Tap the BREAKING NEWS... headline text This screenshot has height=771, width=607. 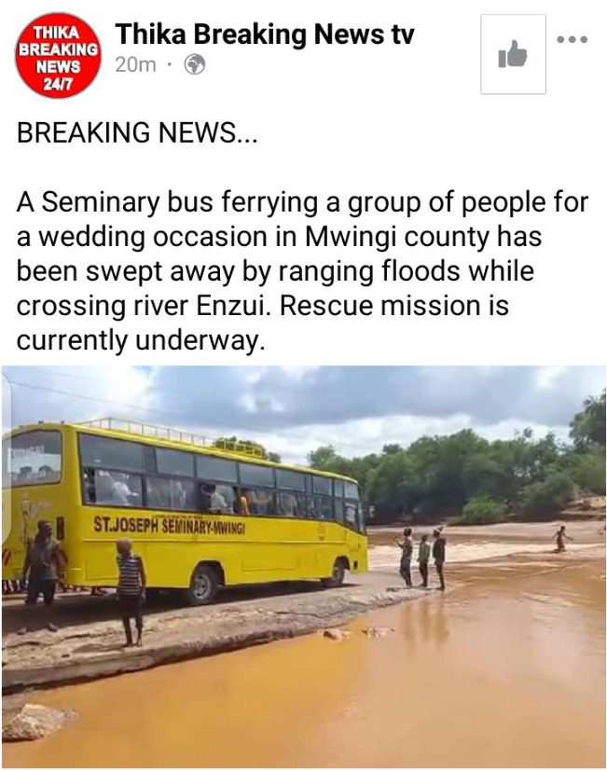[137, 132]
